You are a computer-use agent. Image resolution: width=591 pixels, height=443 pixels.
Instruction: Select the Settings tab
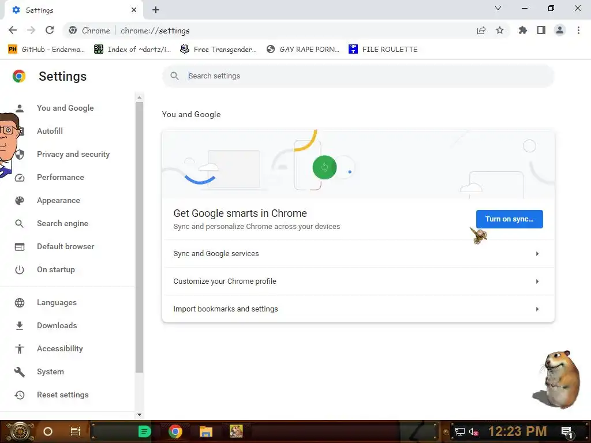coord(73,10)
